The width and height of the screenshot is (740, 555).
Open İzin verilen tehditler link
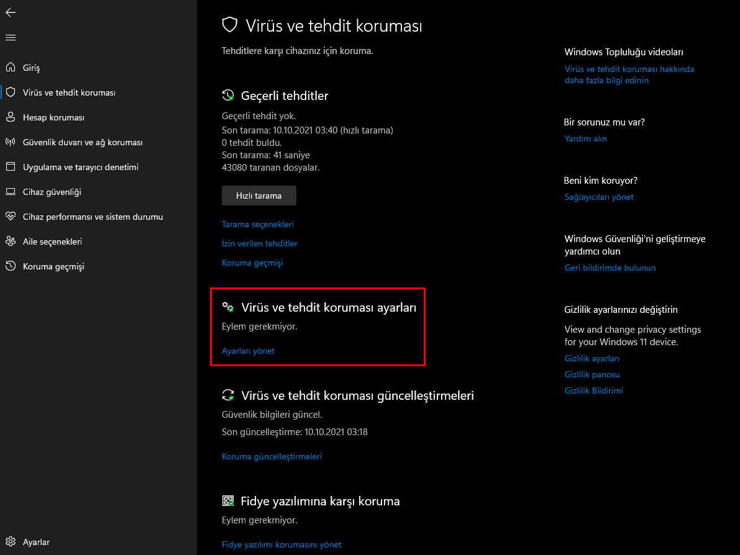coord(260,243)
